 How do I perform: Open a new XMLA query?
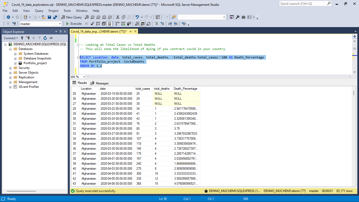(x=104, y=17)
